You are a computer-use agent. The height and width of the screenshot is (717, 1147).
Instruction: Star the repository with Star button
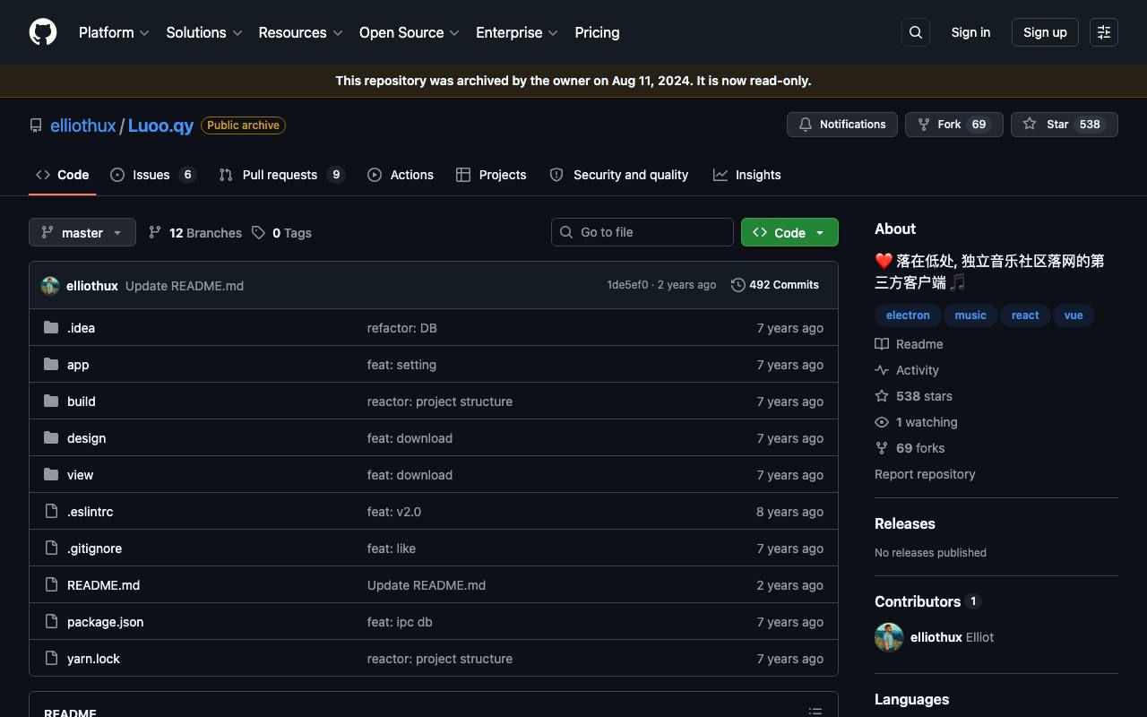click(1065, 125)
